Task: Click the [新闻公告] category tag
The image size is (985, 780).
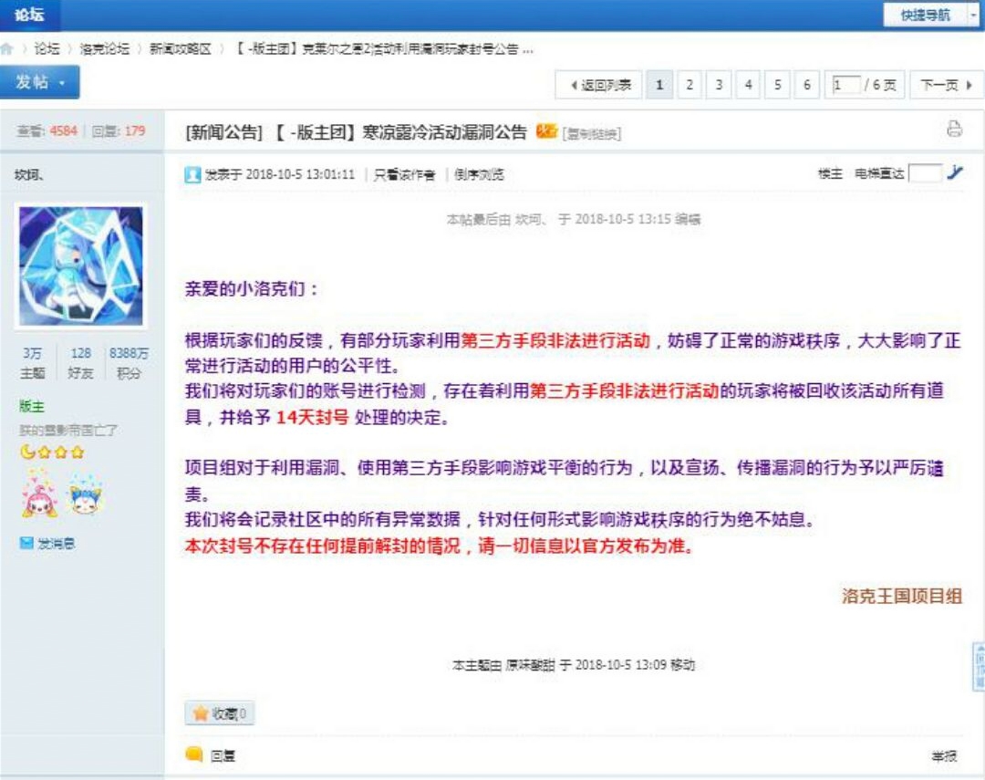Action: pos(223,132)
